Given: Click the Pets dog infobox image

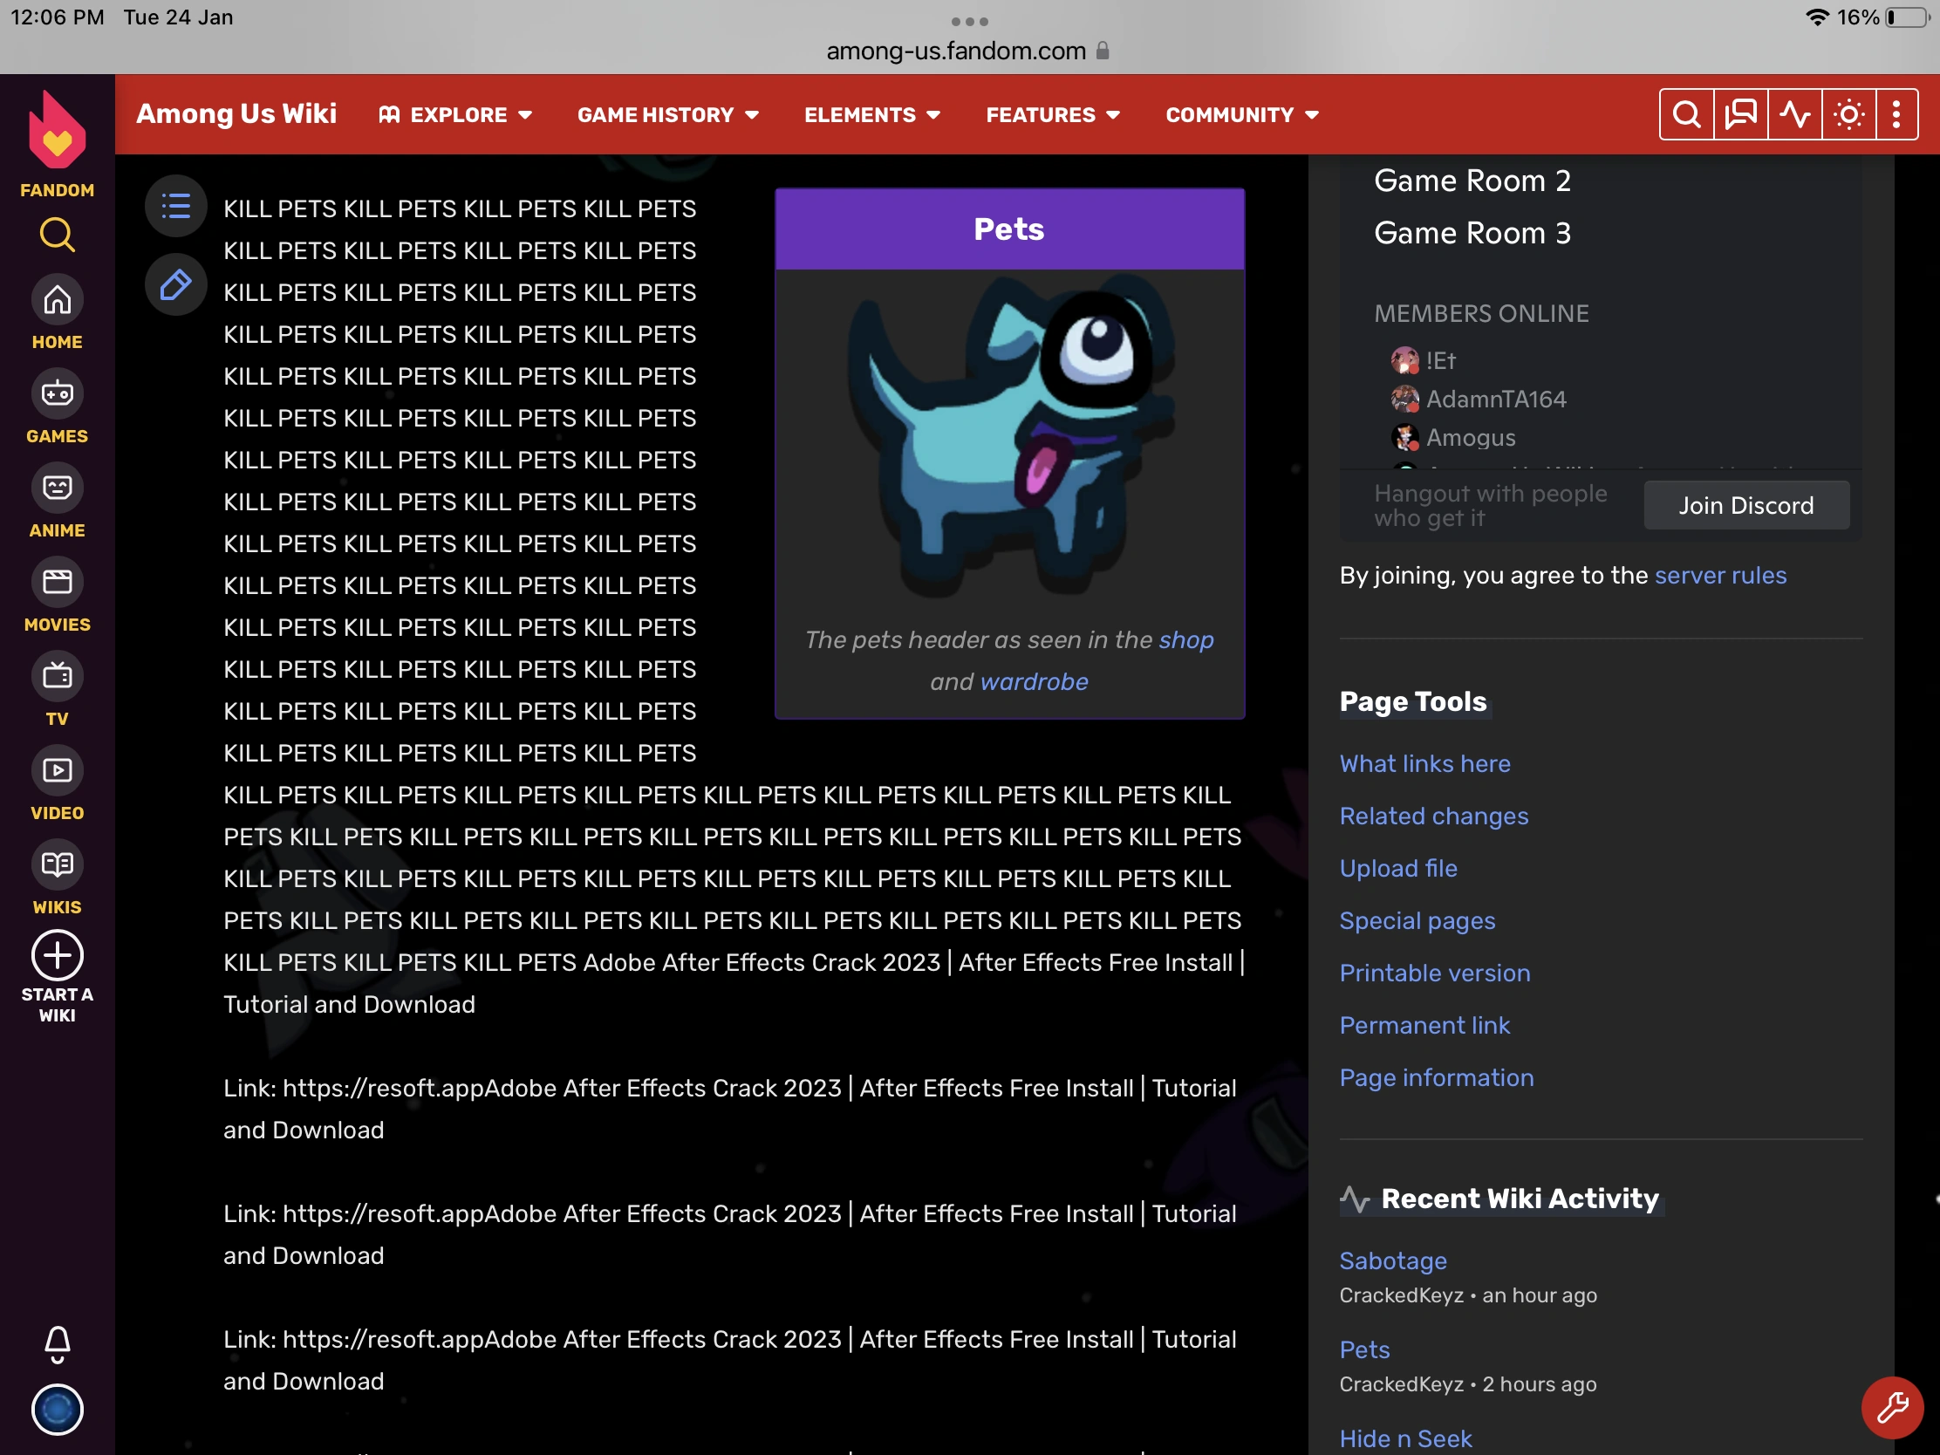Looking at the screenshot, I should [x=1008, y=437].
